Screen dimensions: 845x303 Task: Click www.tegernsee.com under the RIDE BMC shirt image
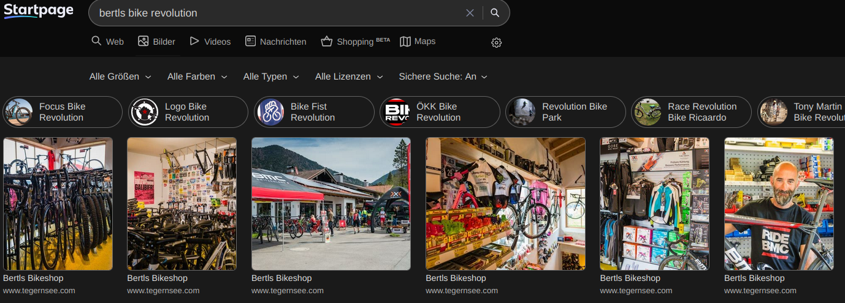pyautogui.click(x=760, y=291)
